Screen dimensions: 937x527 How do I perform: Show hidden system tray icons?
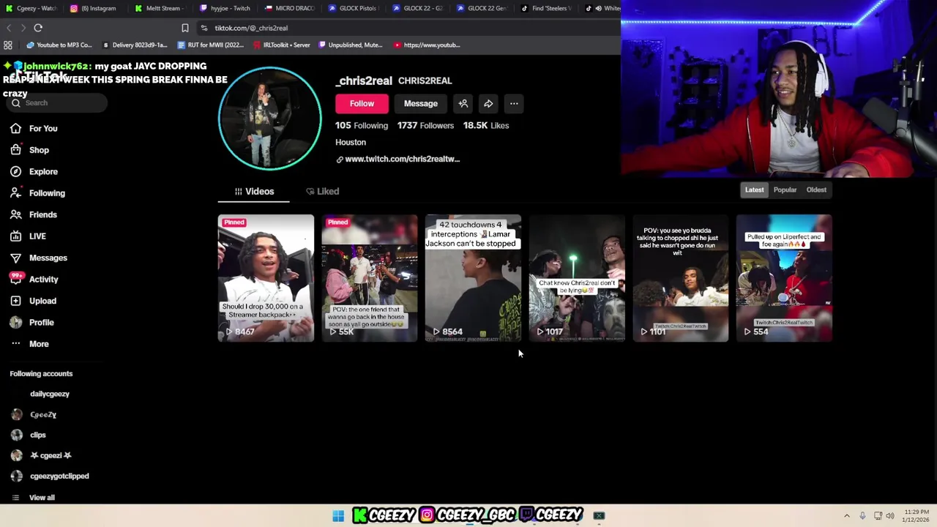[847, 516]
